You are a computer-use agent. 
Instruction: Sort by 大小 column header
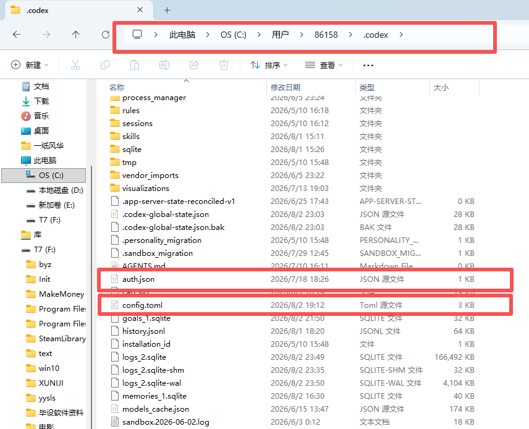tap(441, 87)
